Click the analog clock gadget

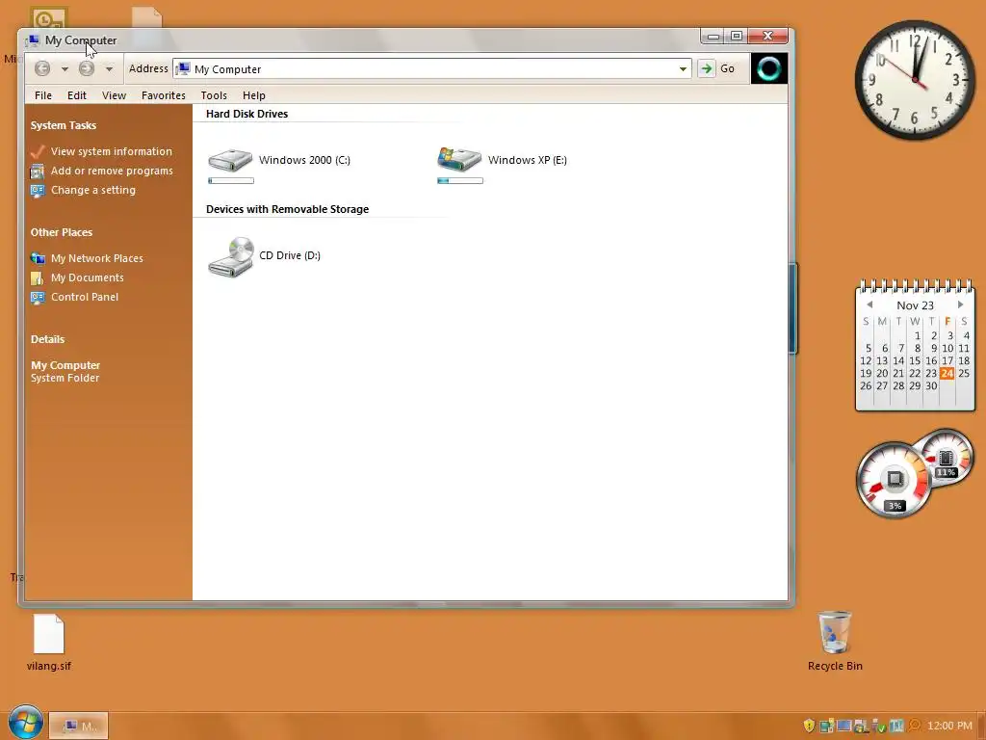tap(915, 81)
